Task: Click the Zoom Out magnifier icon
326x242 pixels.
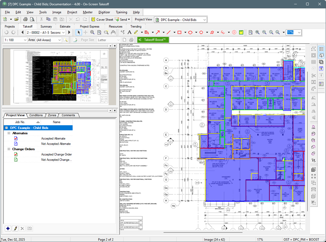Action: click(264, 32)
